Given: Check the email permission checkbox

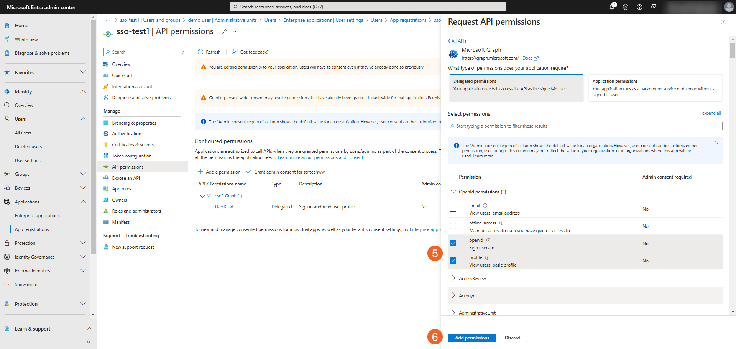Looking at the screenshot, I should point(453,209).
